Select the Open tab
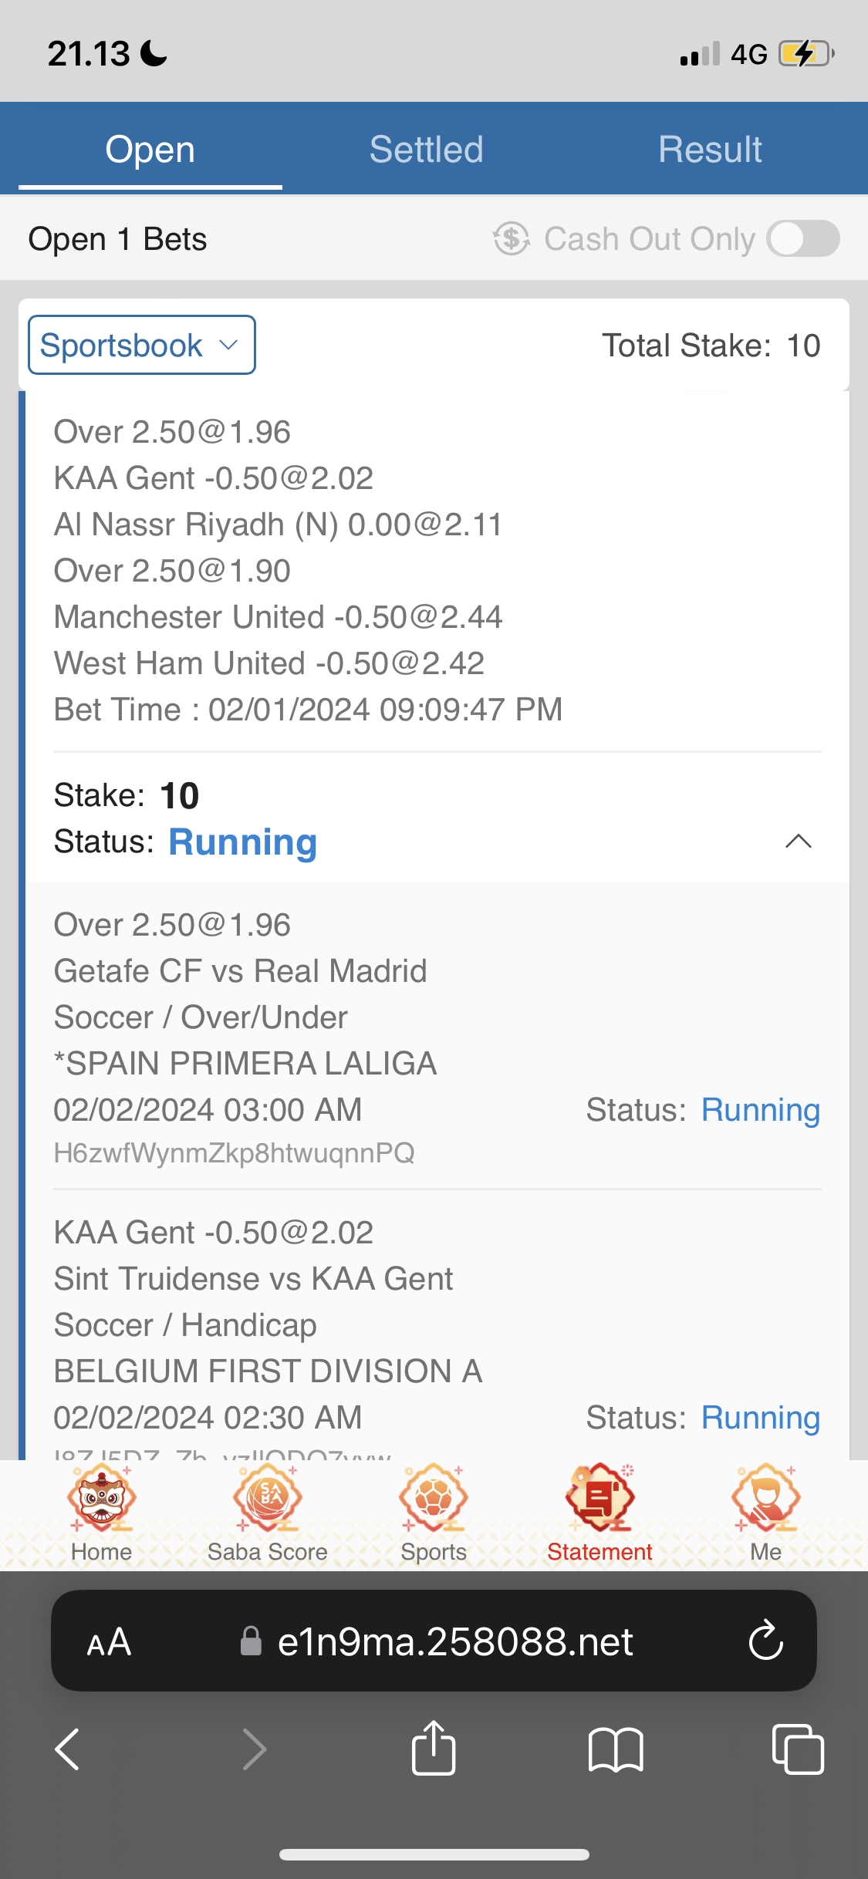This screenshot has height=1879, width=868. pos(150,150)
